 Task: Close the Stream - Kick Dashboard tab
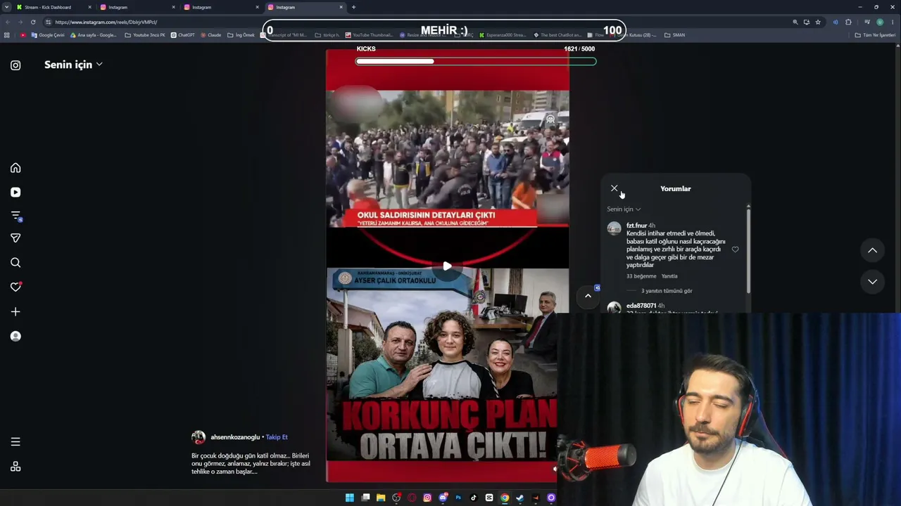(89, 7)
